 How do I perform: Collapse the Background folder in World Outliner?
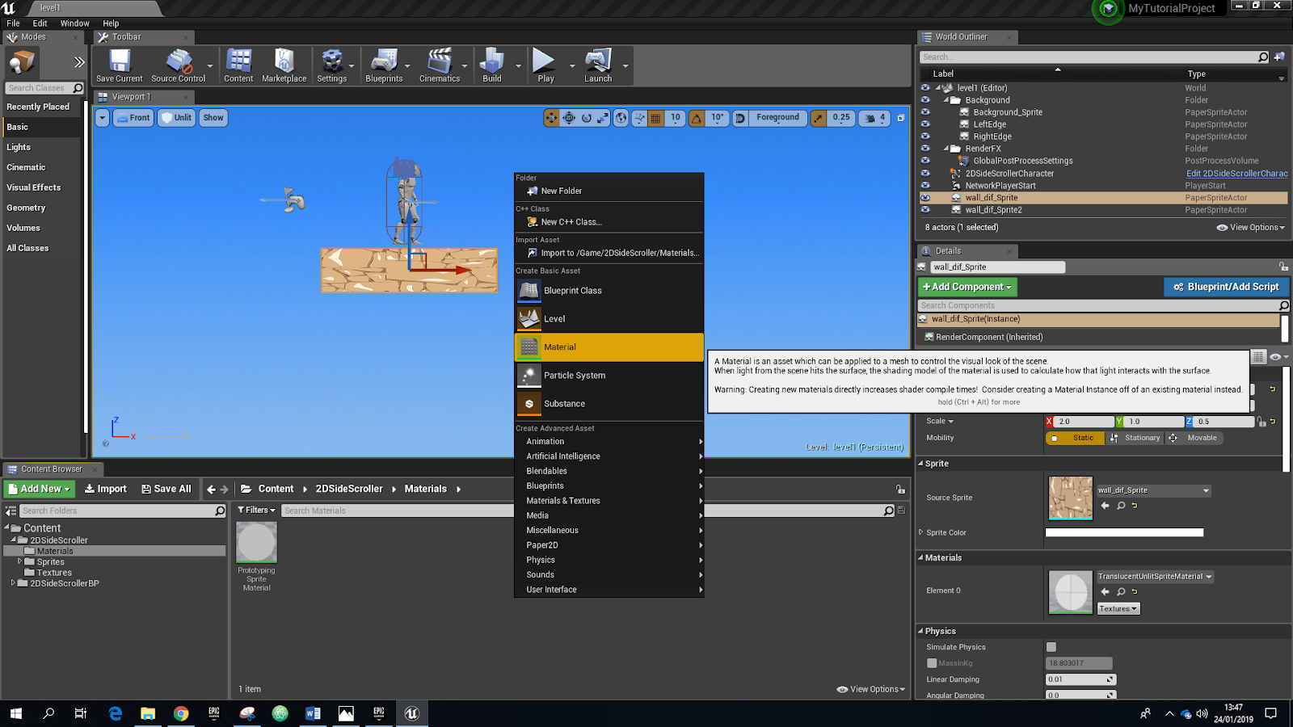[946, 99]
